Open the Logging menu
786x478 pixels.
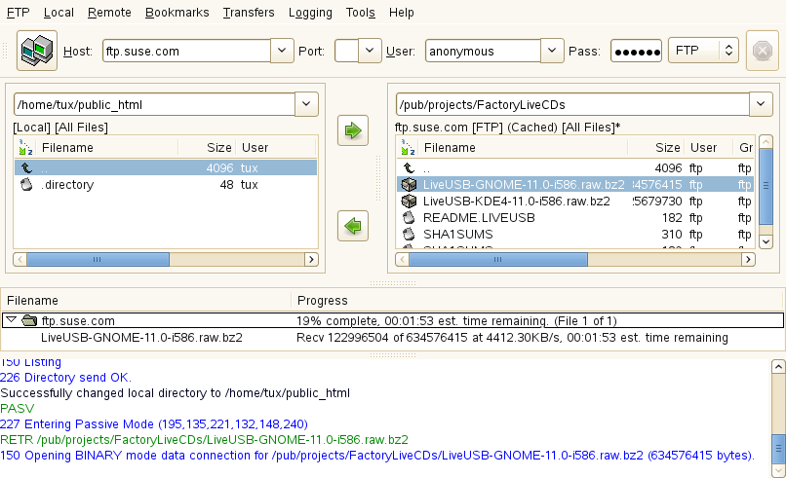click(310, 13)
